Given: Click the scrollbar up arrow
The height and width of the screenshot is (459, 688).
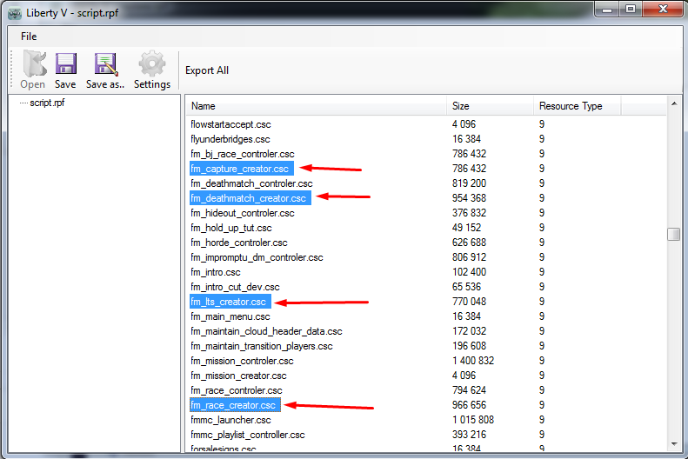Looking at the screenshot, I should (674, 104).
